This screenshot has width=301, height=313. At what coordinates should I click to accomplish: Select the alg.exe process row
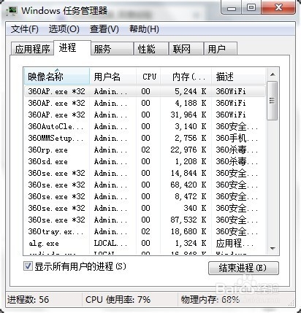145,243
